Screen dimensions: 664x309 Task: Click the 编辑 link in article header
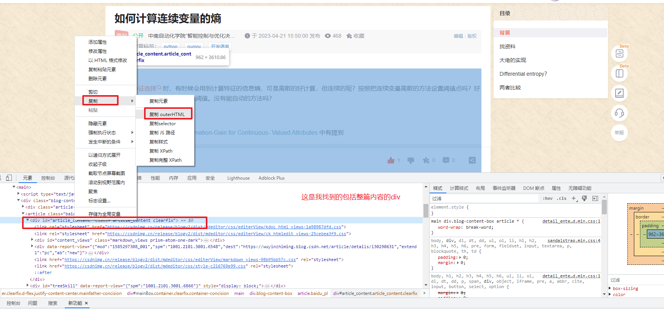458,36
